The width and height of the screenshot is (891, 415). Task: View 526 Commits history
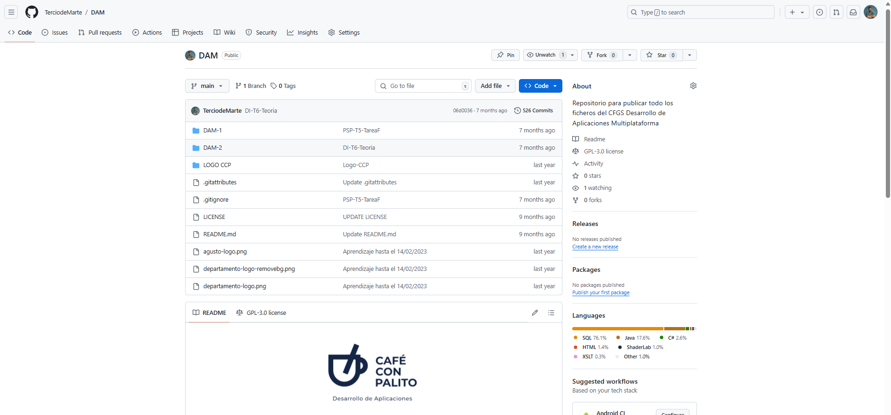pyautogui.click(x=533, y=111)
